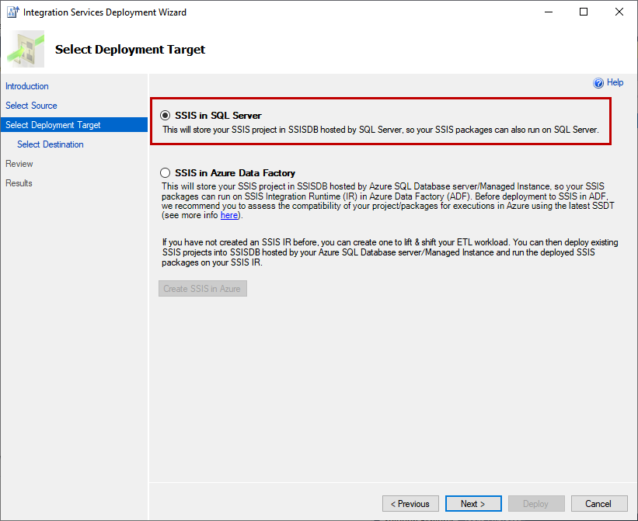Image resolution: width=638 pixels, height=521 pixels.
Task: Click the Next button
Action: (x=473, y=503)
